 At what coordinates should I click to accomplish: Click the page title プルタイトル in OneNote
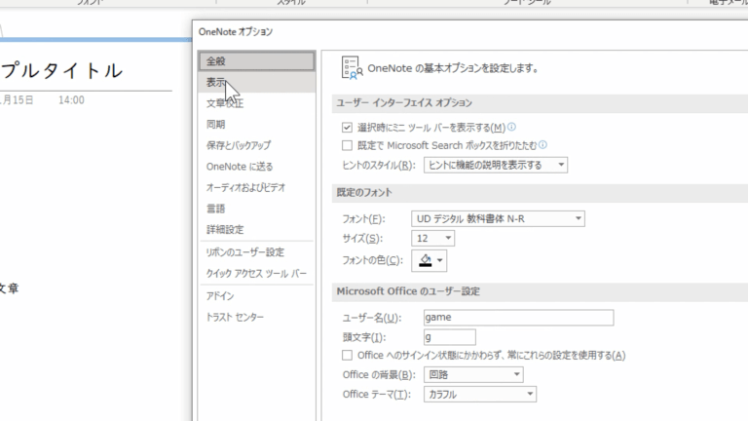(x=61, y=70)
